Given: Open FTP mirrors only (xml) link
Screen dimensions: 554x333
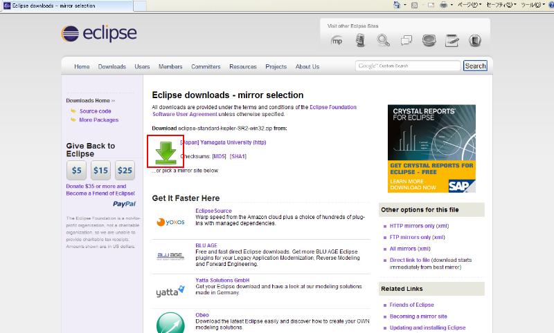Looking at the screenshot, I should (417, 237).
